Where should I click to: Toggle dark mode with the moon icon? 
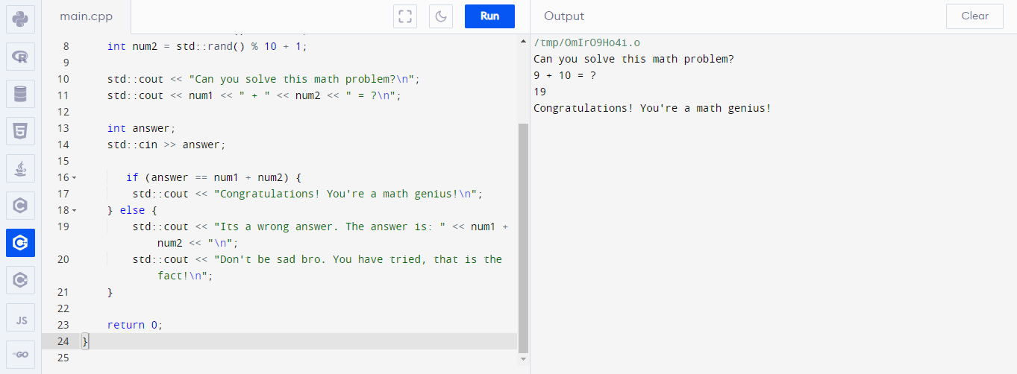click(x=441, y=16)
